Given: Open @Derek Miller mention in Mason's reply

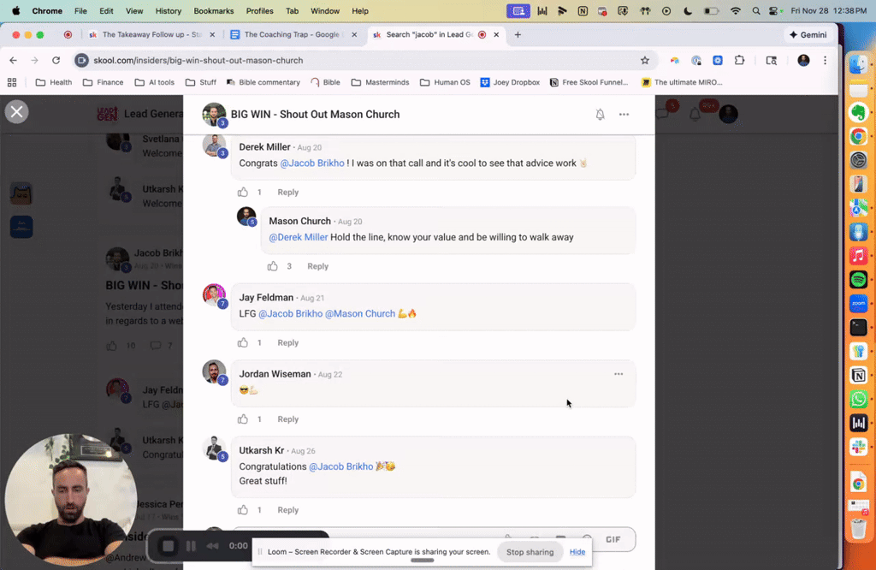Looking at the screenshot, I should click(x=299, y=238).
